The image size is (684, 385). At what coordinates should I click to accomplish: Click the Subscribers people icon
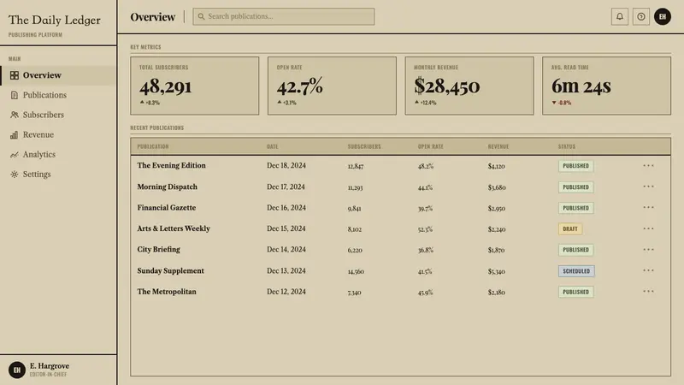[x=15, y=115]
